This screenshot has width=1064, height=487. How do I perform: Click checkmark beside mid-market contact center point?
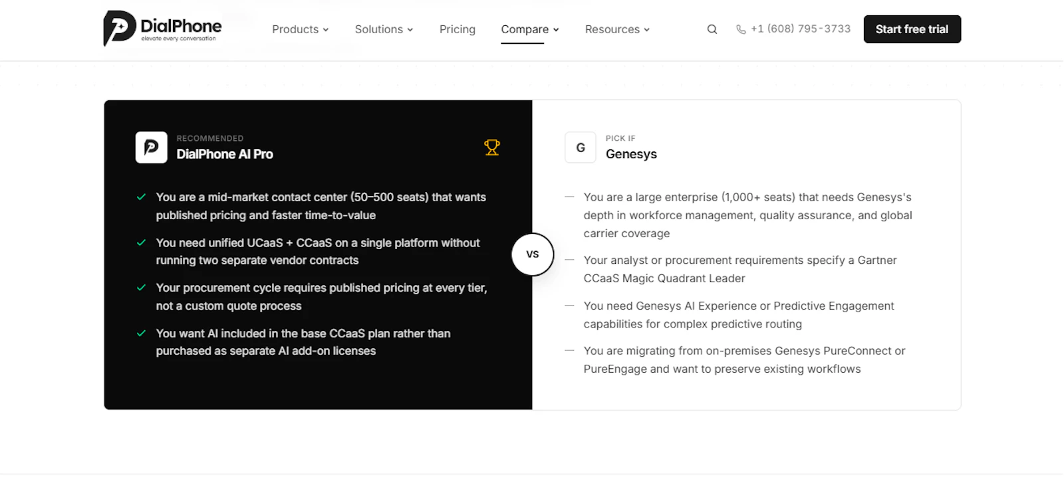[x=141, y=197]
